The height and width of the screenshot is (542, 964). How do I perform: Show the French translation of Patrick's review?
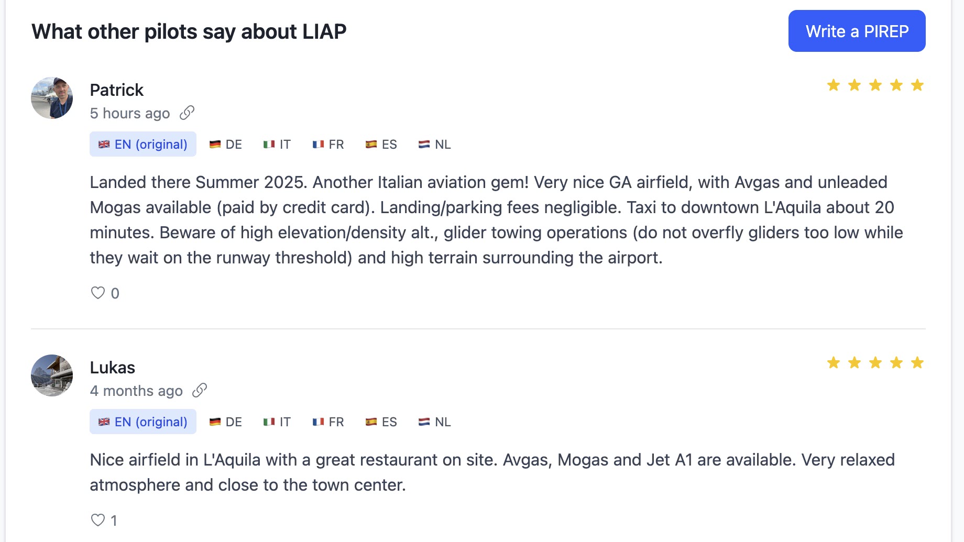329,144
